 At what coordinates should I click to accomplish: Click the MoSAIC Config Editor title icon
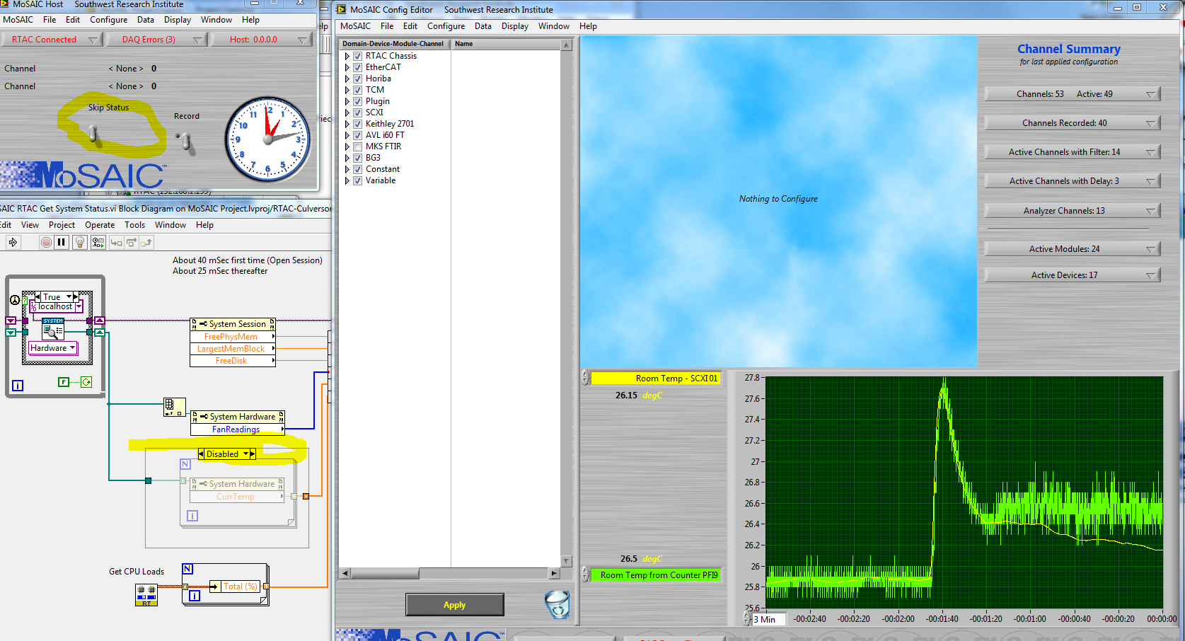point(341,9)
